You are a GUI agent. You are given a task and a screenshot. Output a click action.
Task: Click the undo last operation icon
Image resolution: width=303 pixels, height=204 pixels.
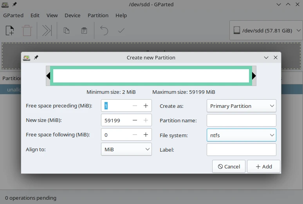[104, 30]
